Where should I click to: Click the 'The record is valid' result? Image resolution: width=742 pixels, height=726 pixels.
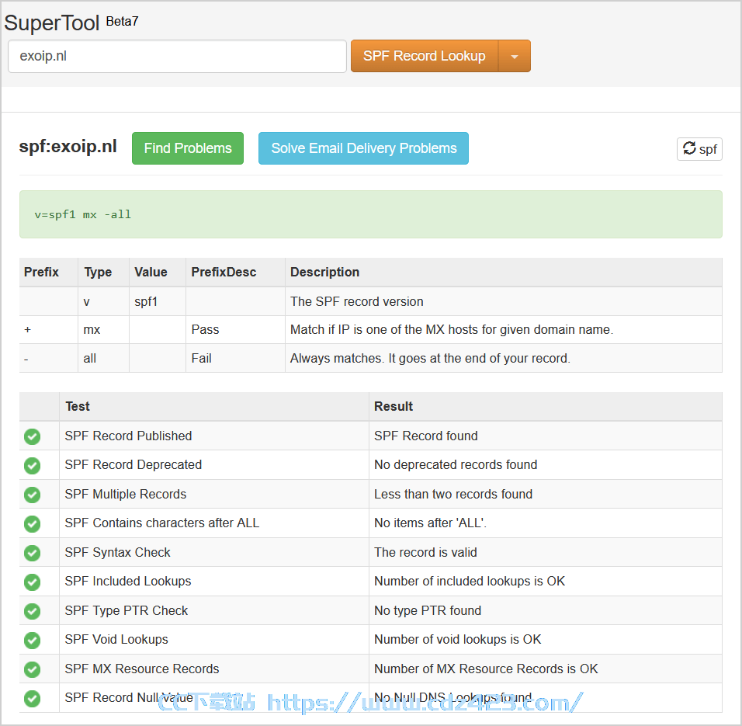click(x=425, y=552)
